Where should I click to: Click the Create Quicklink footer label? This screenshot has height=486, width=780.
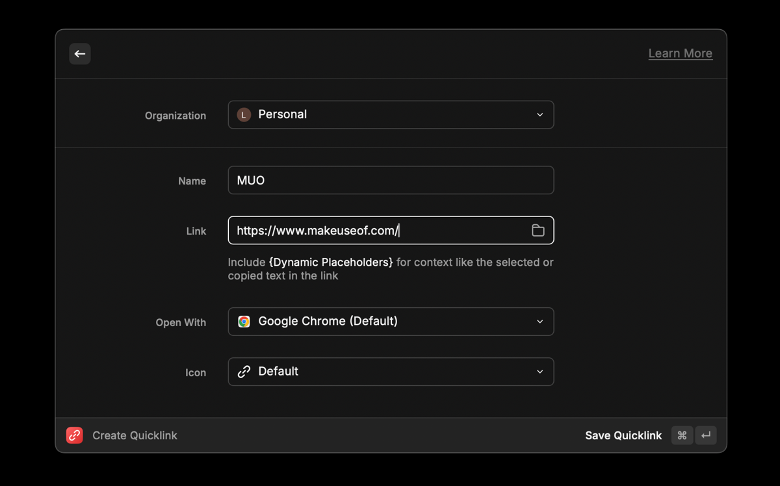click(x=135, y=435)
